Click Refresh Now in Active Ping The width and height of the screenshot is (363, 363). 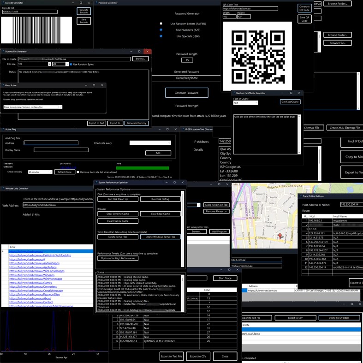pos(65,172)
